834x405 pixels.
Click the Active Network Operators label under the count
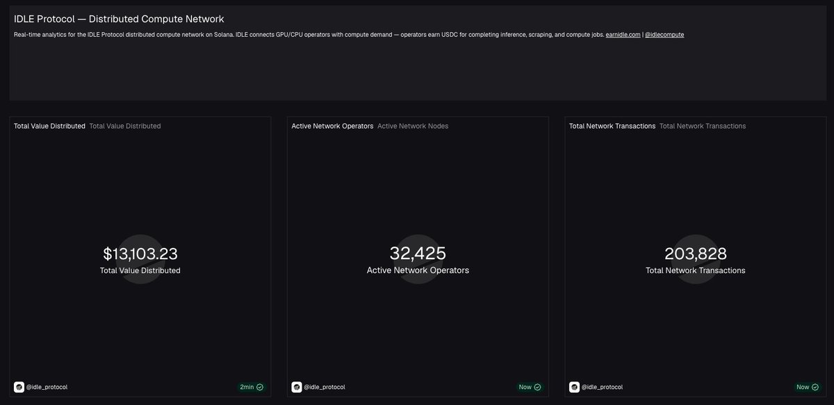[418, 270]
